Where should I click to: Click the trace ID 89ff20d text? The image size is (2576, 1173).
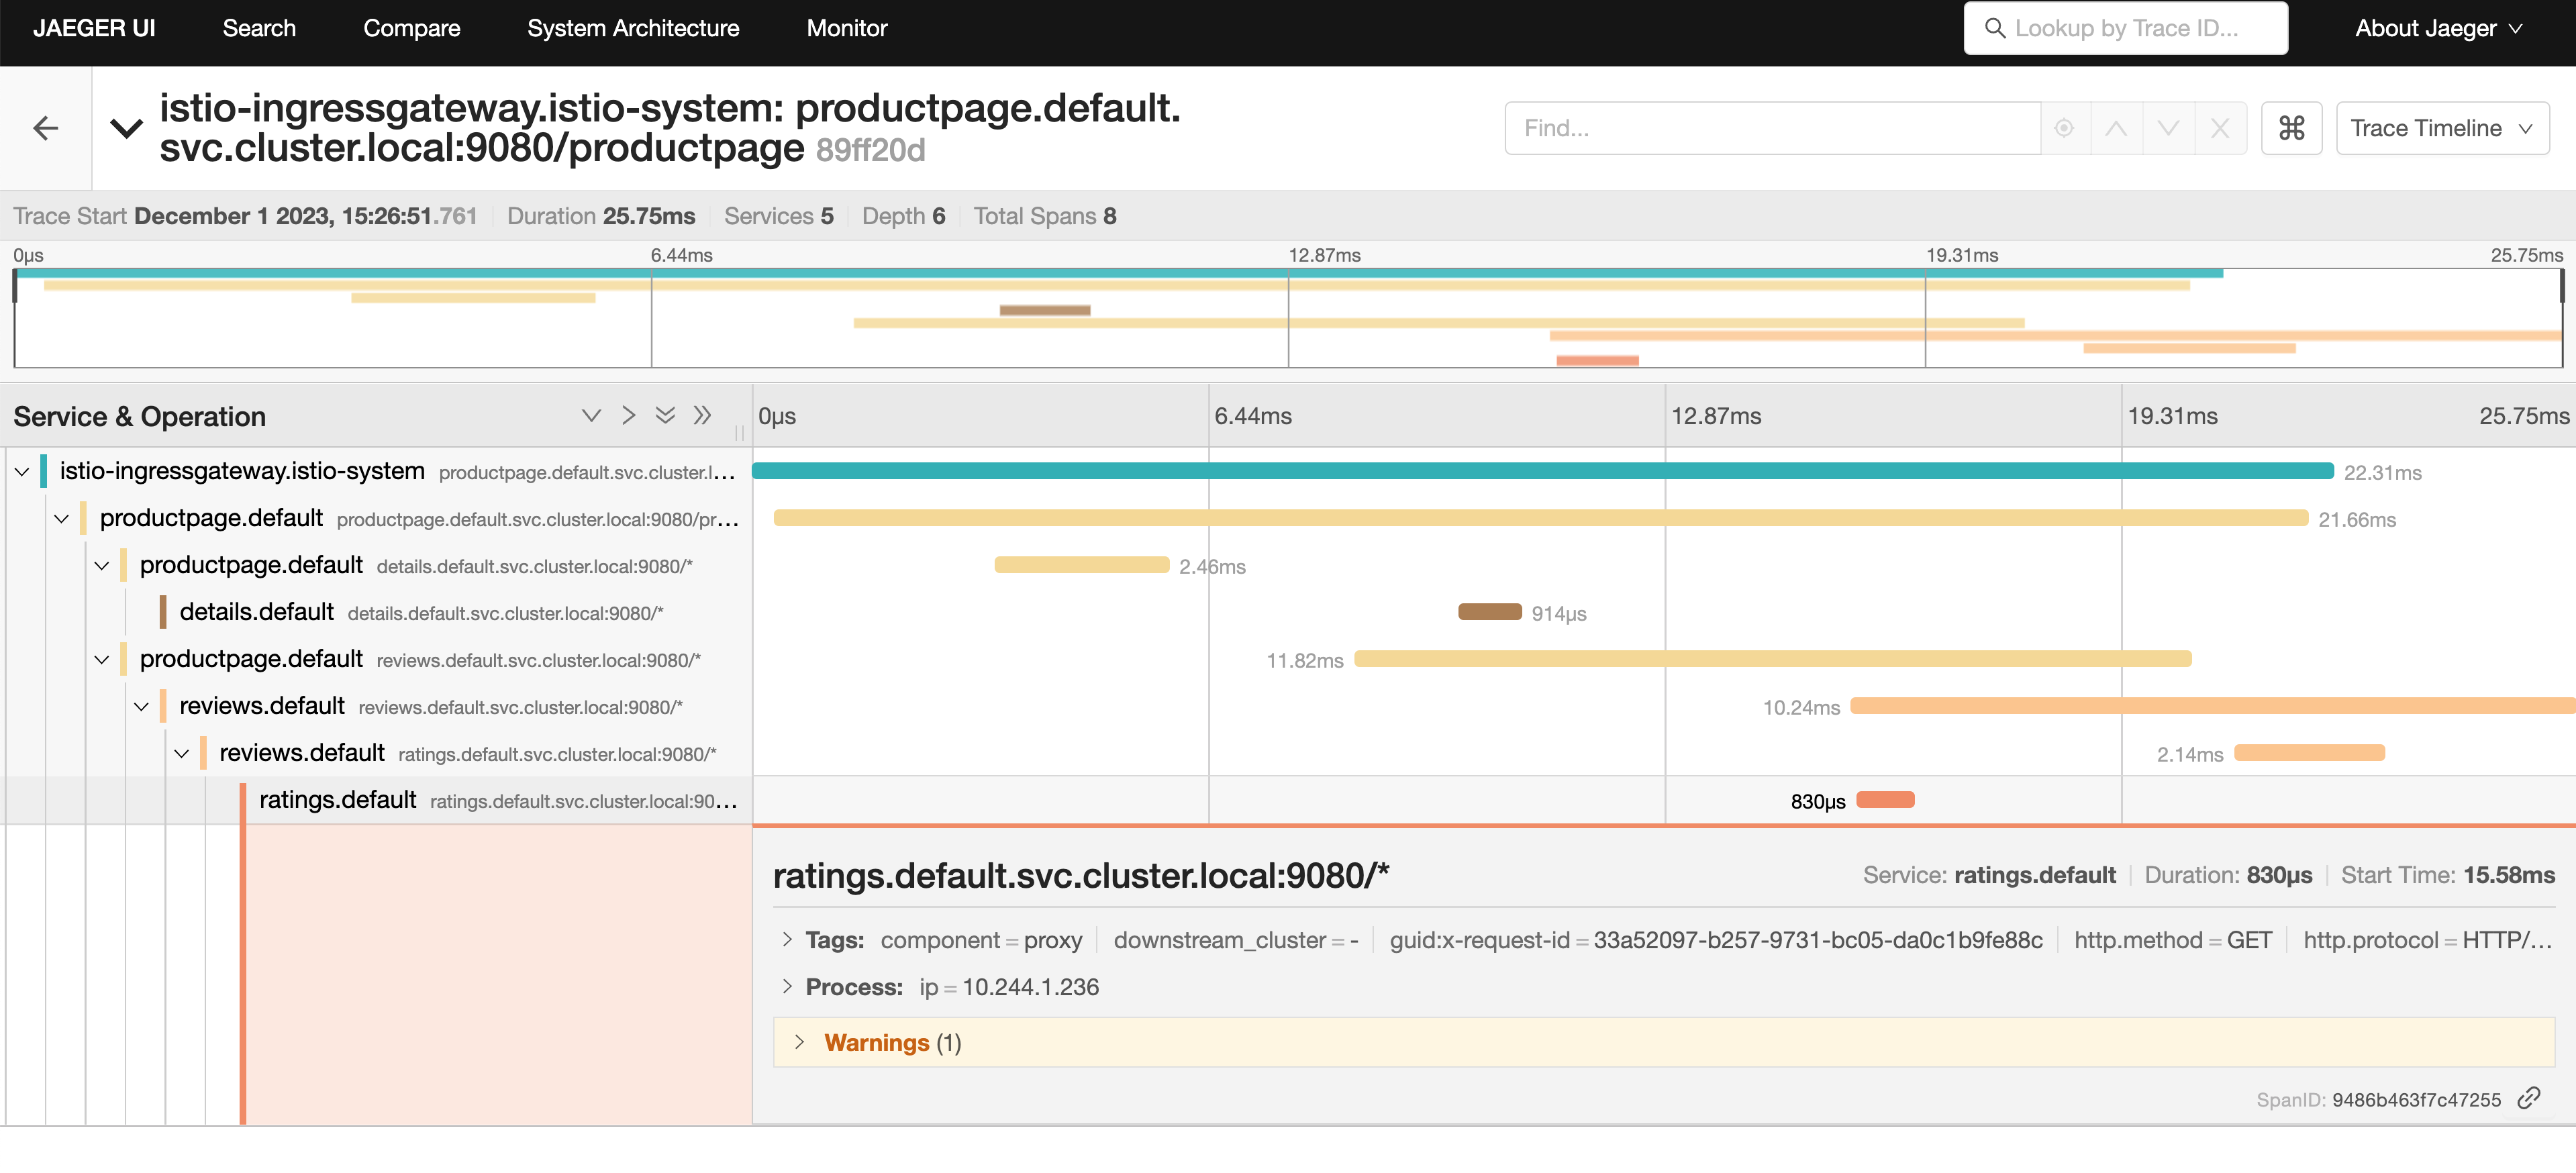click(x=870, y=150)
